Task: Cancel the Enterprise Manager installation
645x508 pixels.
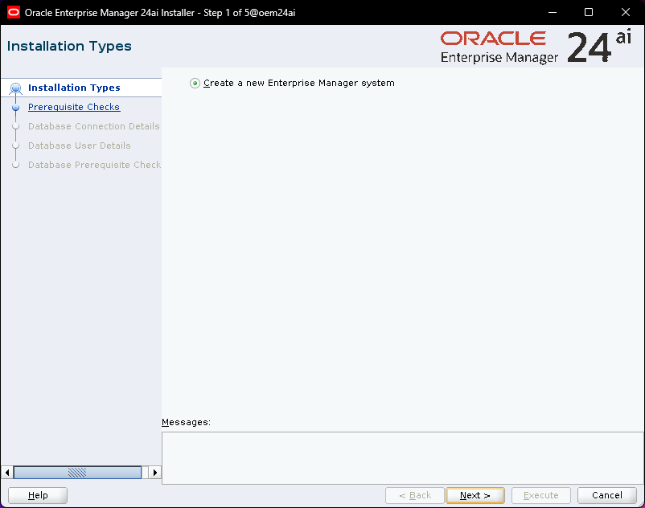Action: coord(607,495)
